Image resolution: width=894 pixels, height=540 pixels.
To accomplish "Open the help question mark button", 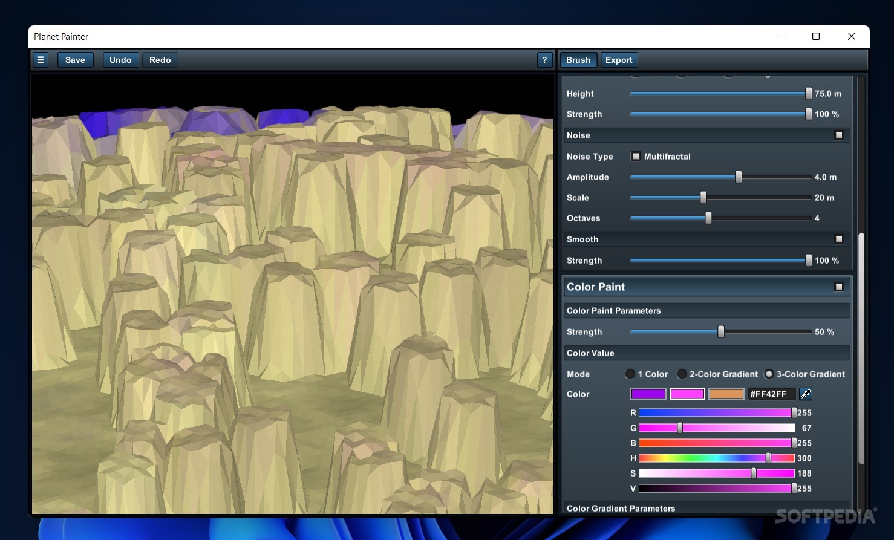I will pyautogui.click(x=544, y=60).
